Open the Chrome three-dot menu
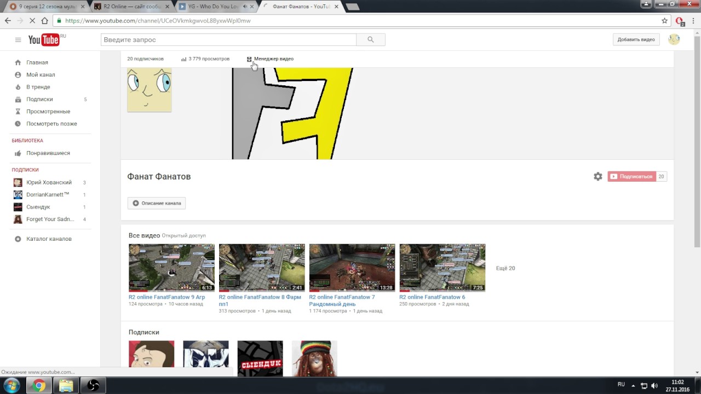The height and width of the screenshot is (394, 701). coord(694,21)
